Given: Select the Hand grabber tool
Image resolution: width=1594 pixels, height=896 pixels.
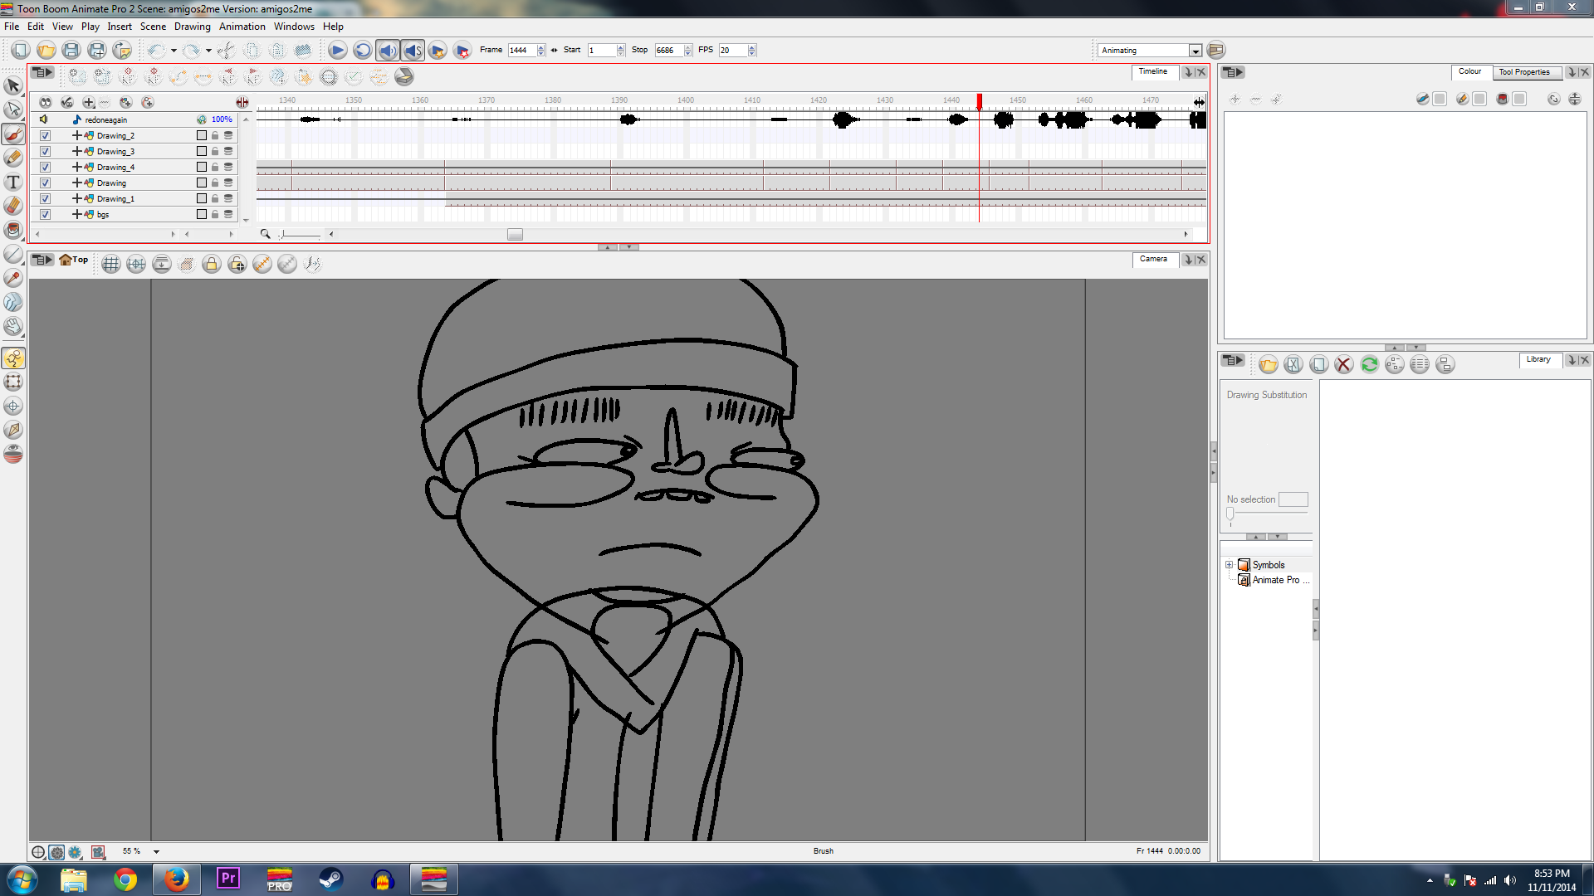Looking at the screenshot, I should click(13, 326).
